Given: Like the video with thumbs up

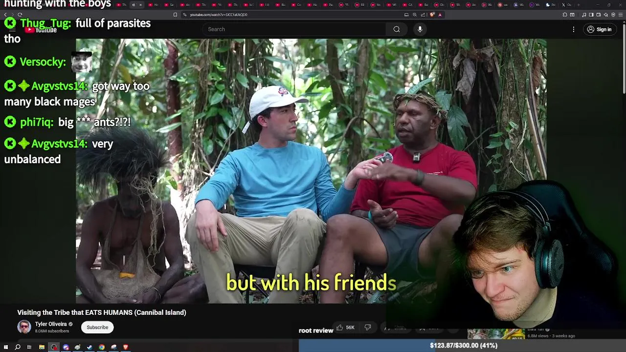Looking at the screenshot, I should click(x=340, y=328).
